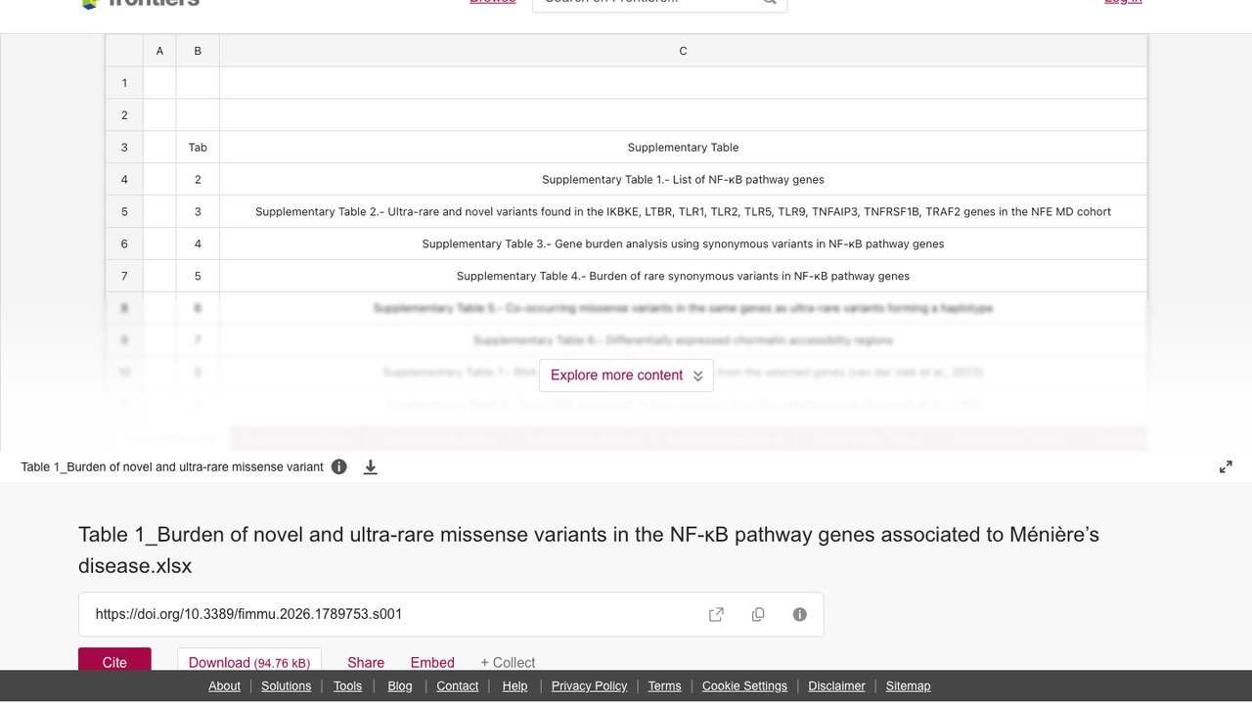Open Cookie Settings
Image resolution: width=1252 pixels, height=704 pixels.
pyautogui.click(x=744, y=685)
